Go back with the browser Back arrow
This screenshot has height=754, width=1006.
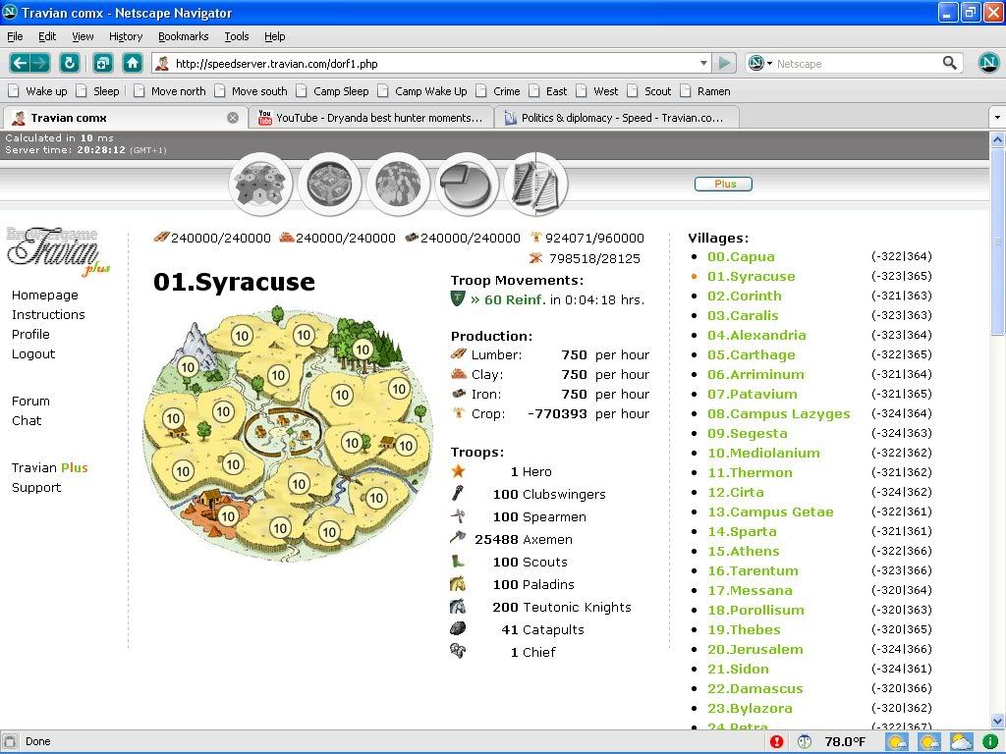click(x=20, y=63)
